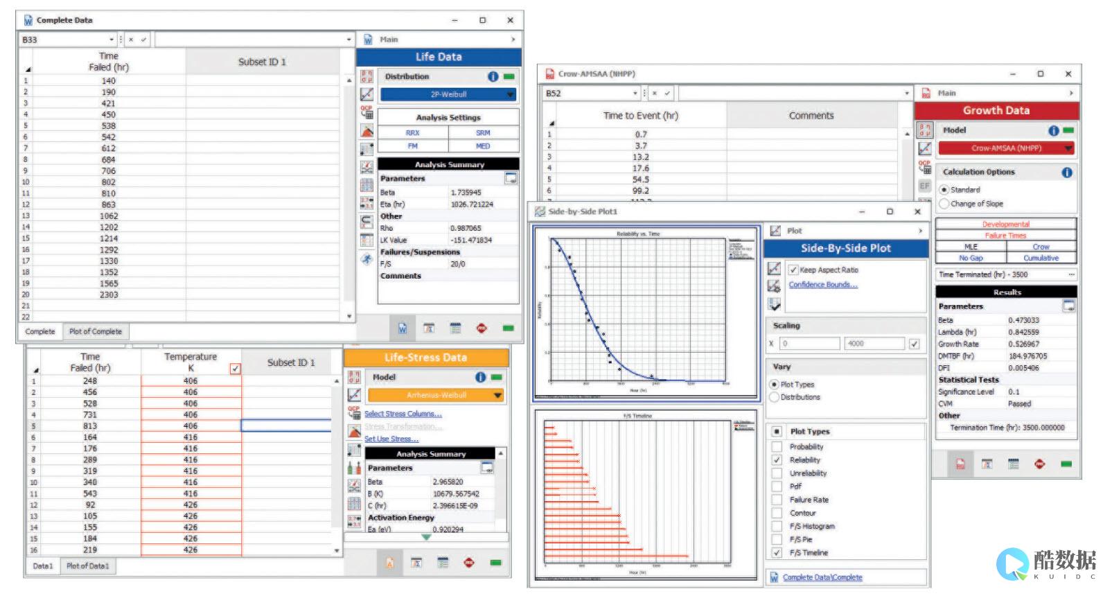
Task: Select the Standard calculation option
Action: click(944, 190)
